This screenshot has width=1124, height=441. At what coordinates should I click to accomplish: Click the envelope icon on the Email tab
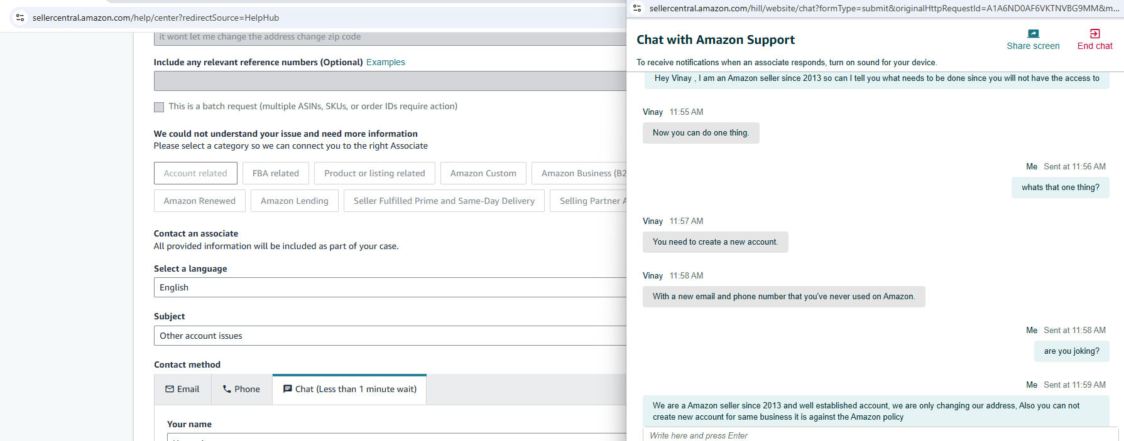point(170,389)
